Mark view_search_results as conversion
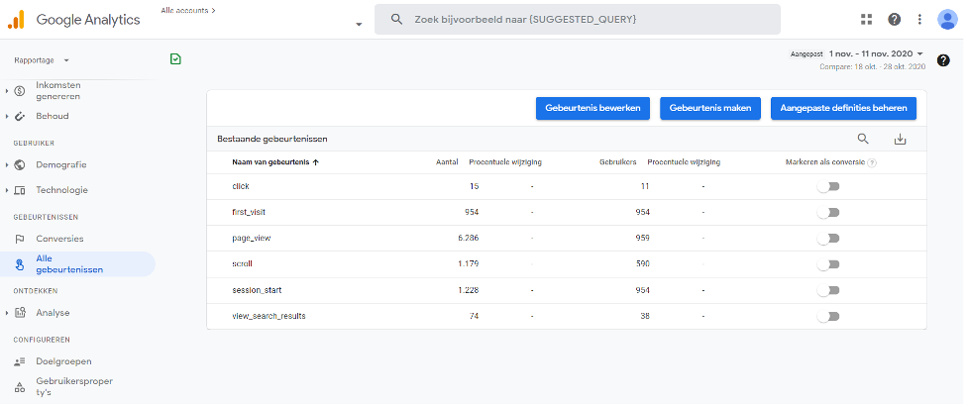968x404 pixels. (828, 316)
